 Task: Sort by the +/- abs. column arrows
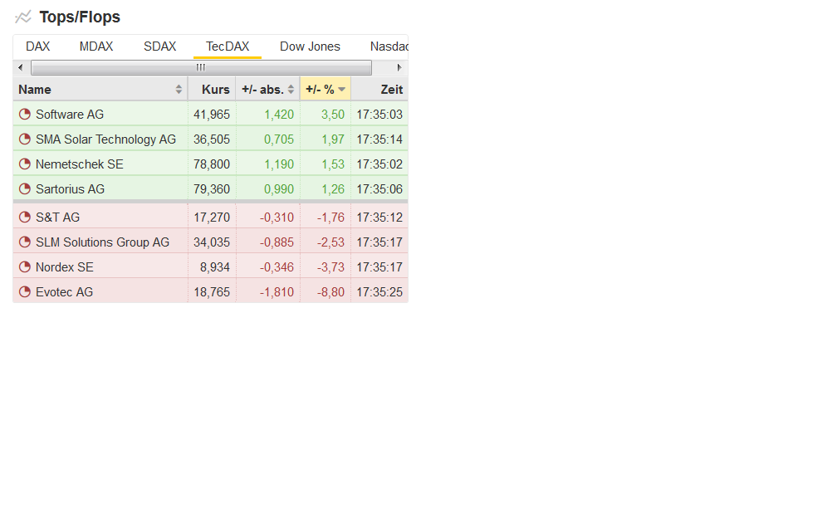coord(291,90)
